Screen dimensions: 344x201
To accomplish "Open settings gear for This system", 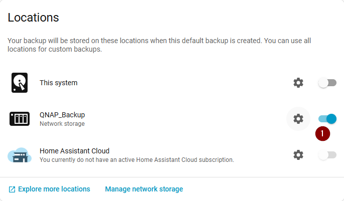I will tap(298, 83).
